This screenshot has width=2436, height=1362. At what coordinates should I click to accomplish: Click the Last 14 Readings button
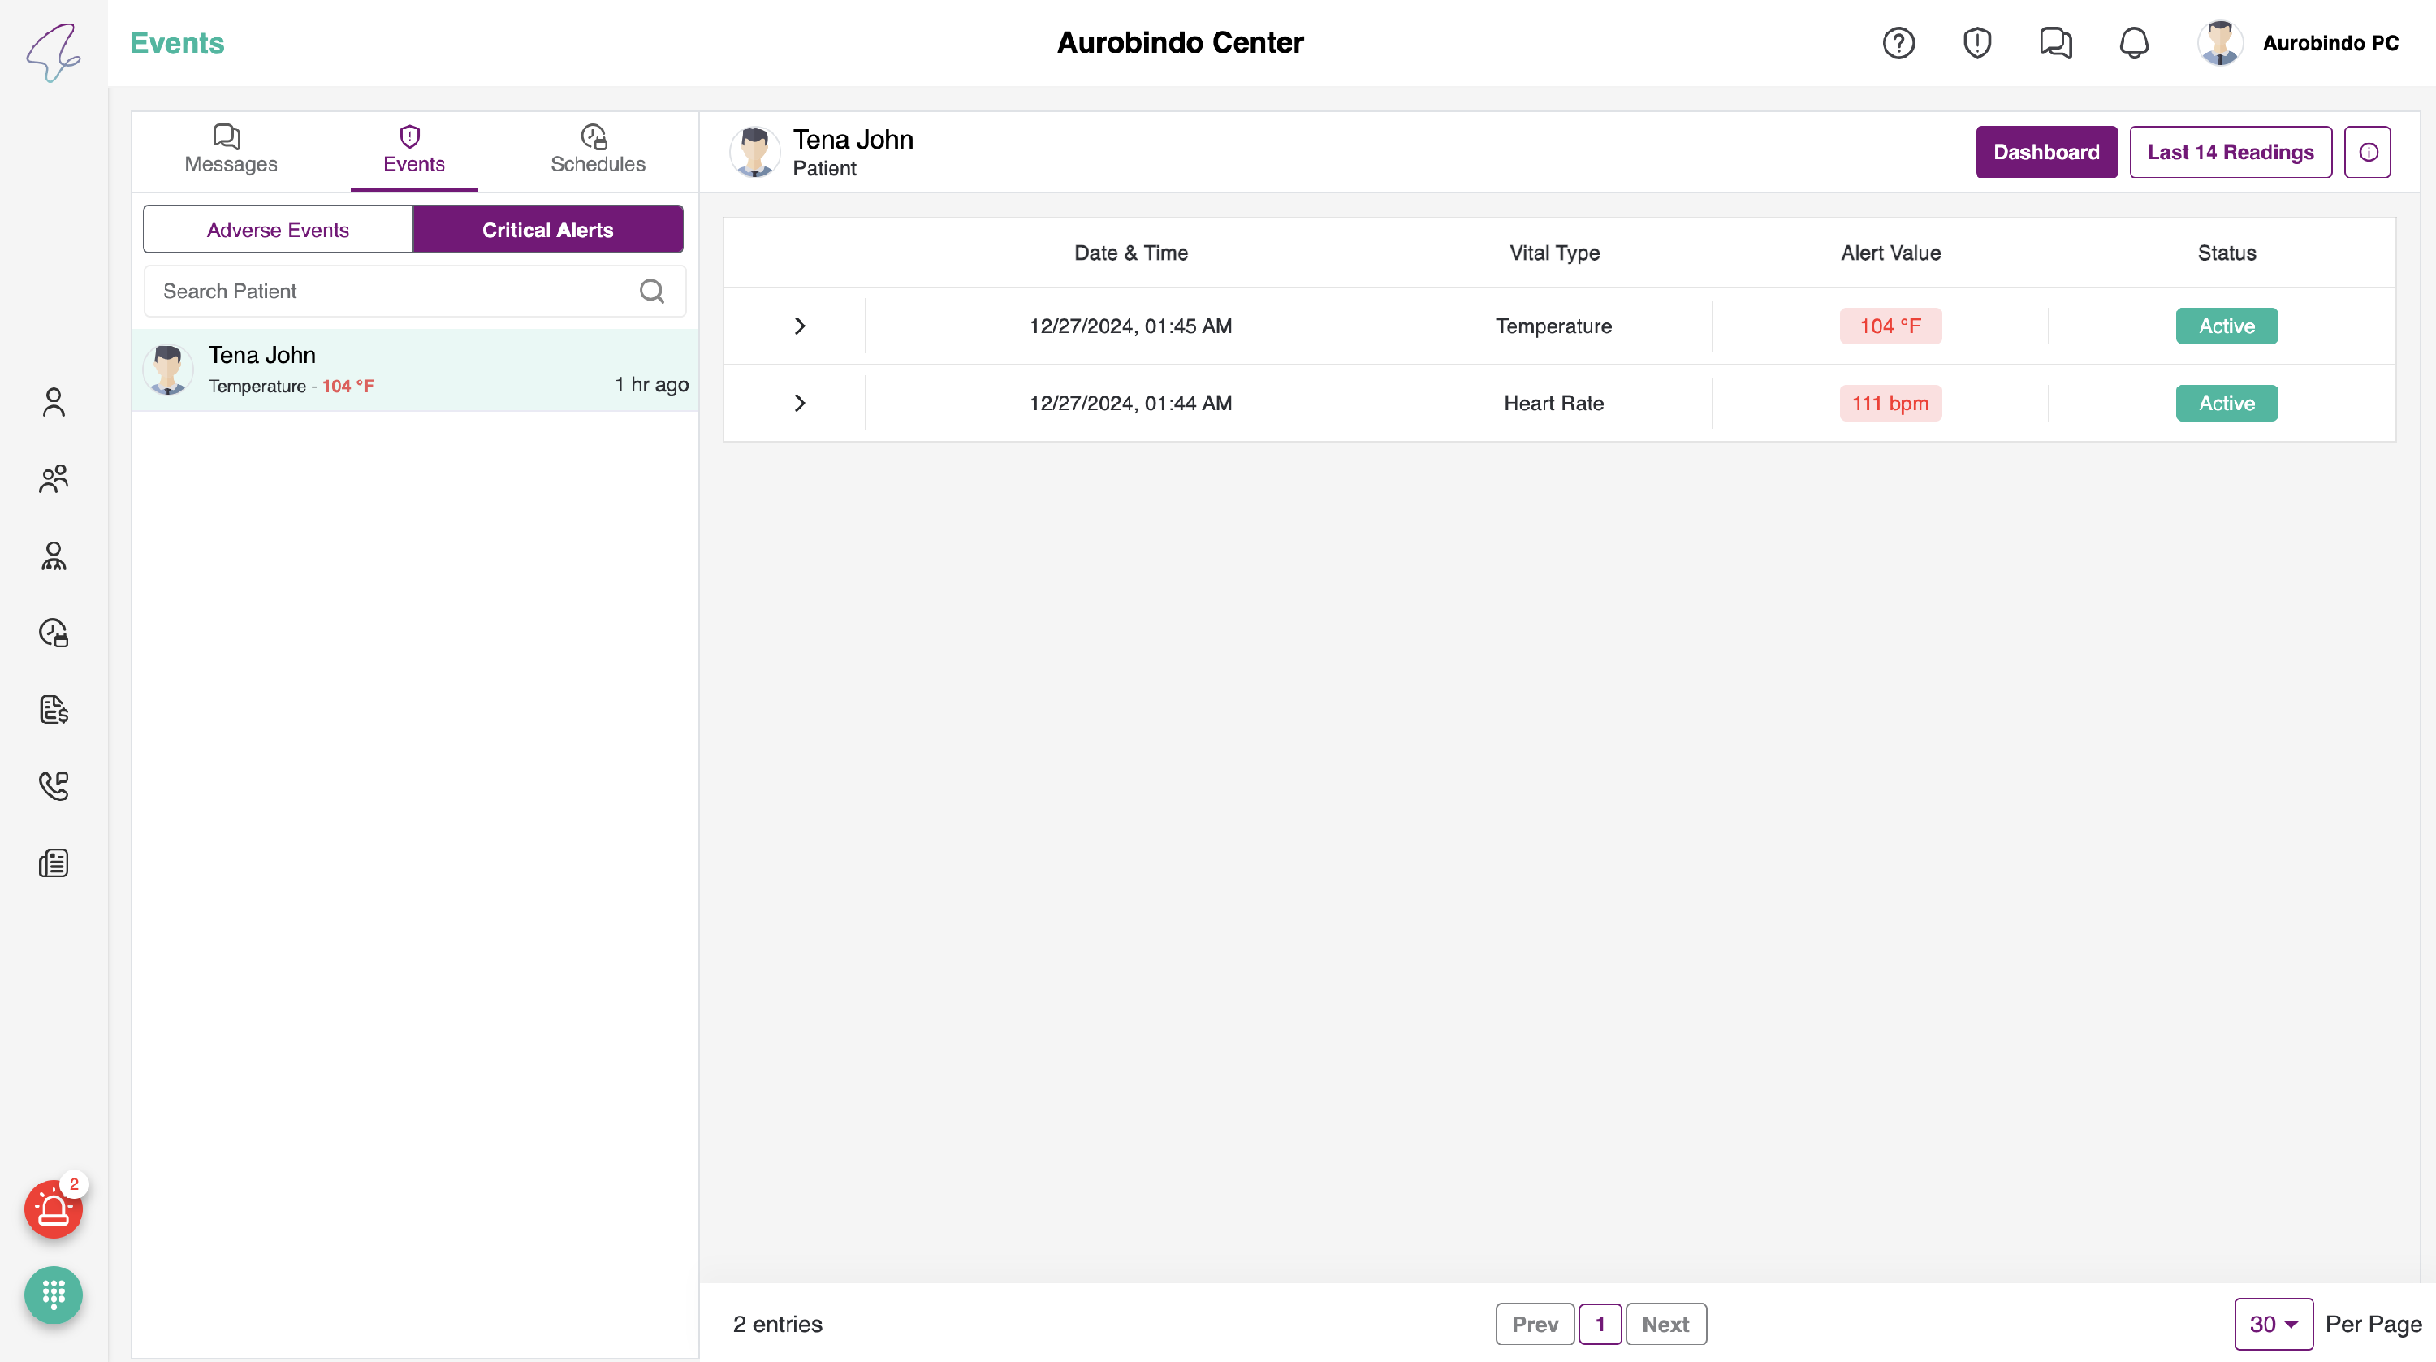click(x=2230, y=152)
